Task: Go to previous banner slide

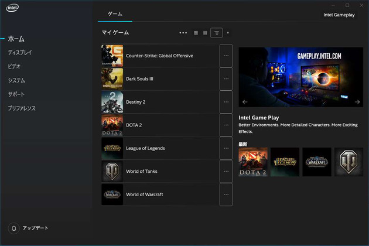Action: click(245, 102)
